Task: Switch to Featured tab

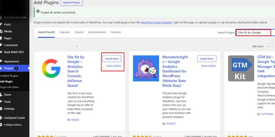Action: coord(65,32)
